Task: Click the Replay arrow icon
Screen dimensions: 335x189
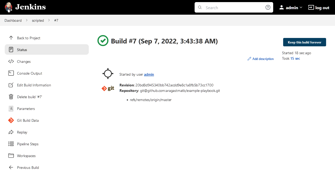Action: tap(11, 132)
